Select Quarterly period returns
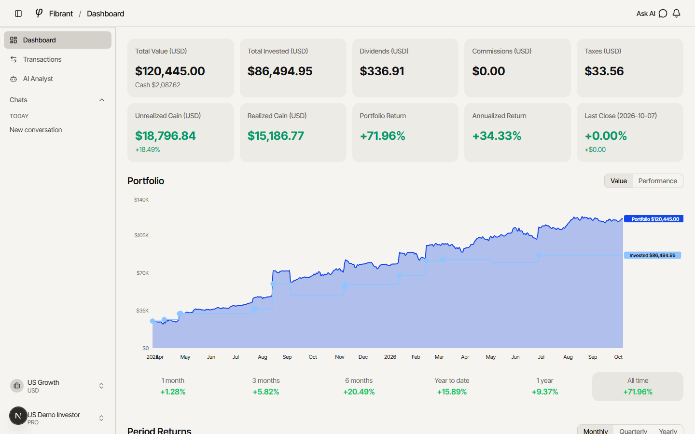The height and width of the screenshot is (434, 695). tap(633, 431)
